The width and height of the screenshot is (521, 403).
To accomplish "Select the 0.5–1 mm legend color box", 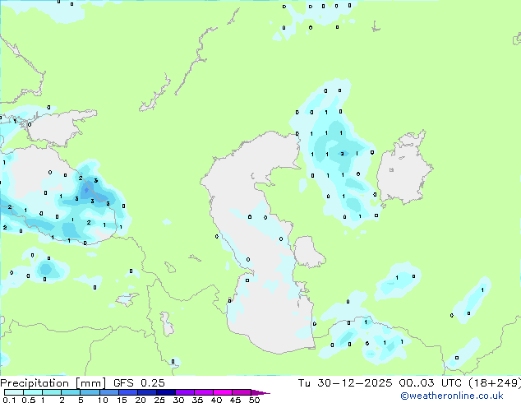I will [33, 392].
